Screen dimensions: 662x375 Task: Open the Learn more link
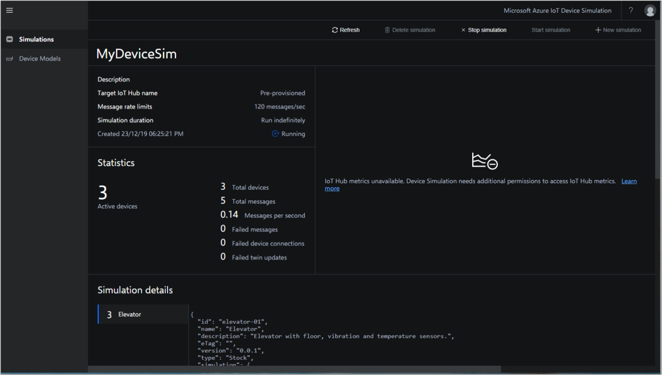629,181
